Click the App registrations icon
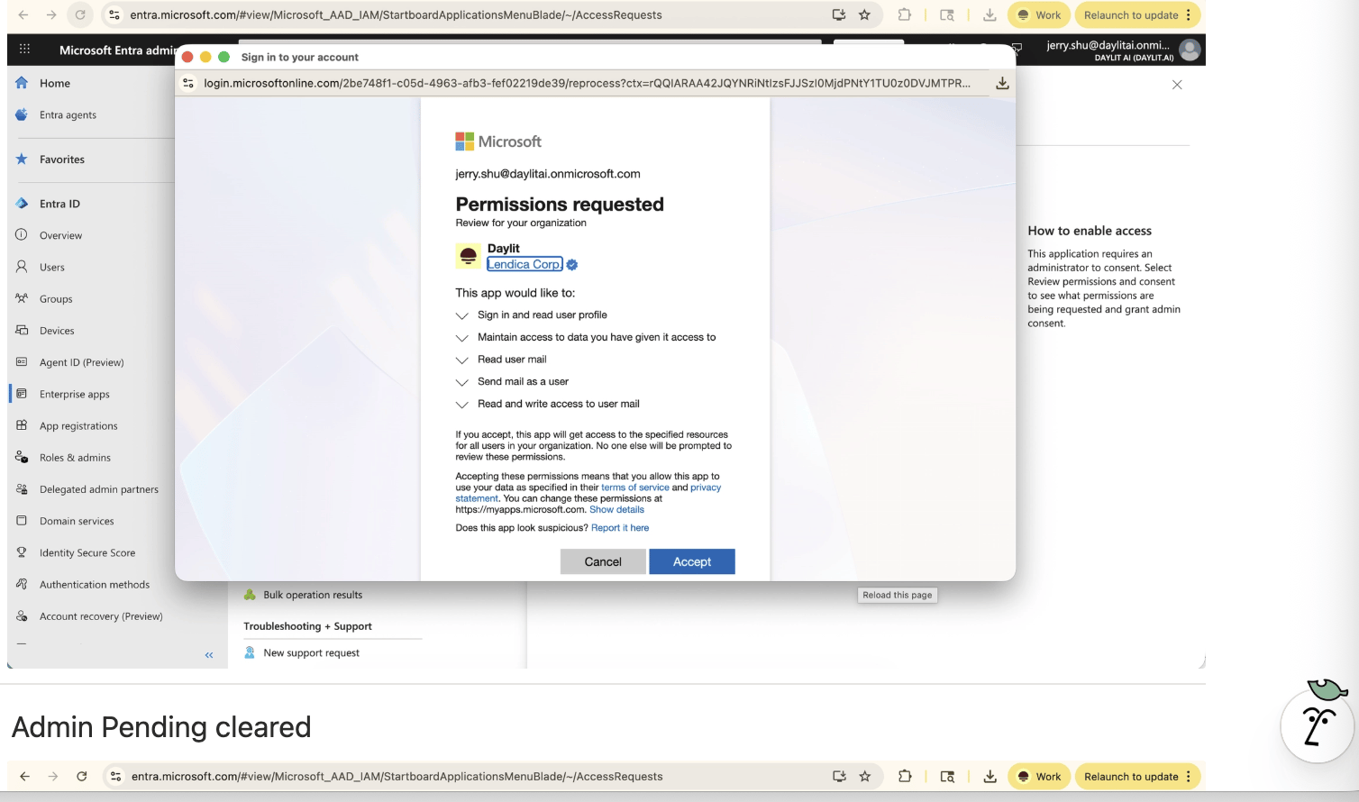This screenshot has height=802, width=1359. point(22,425)
